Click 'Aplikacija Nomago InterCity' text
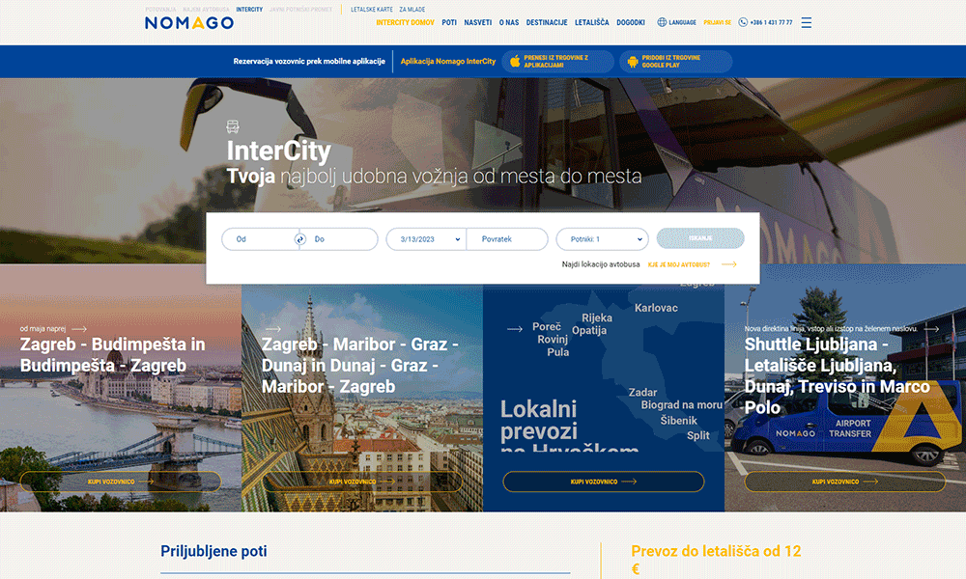The image size is (966, 579). 448,62
